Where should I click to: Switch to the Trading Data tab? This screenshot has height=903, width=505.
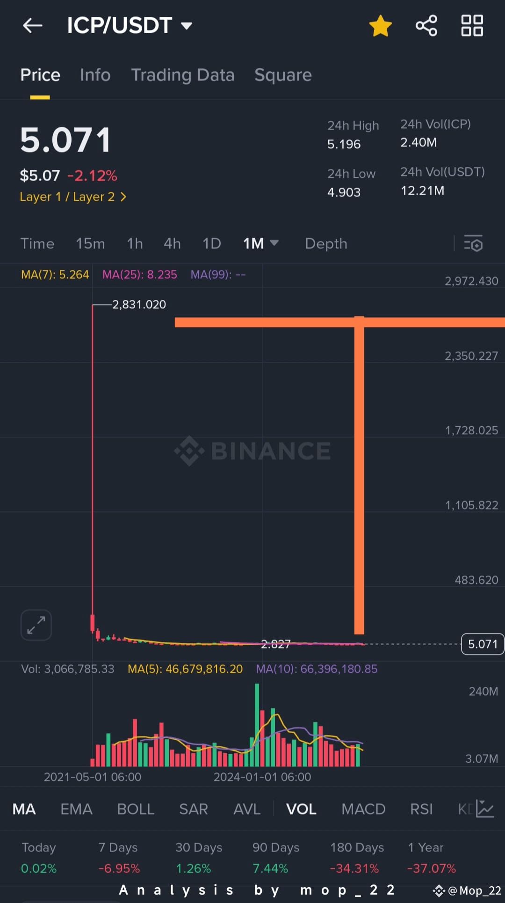click(x=183, y=75)
